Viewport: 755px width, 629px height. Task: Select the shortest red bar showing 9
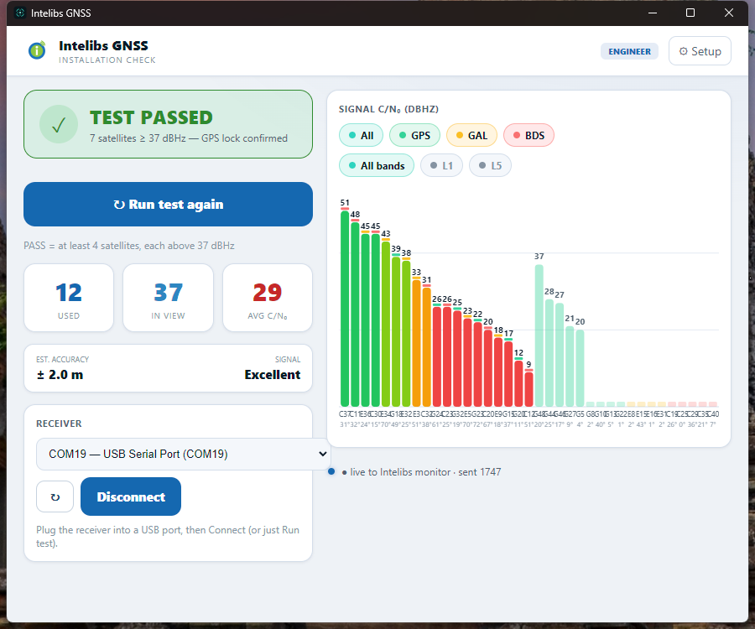[x=528, y=389]
